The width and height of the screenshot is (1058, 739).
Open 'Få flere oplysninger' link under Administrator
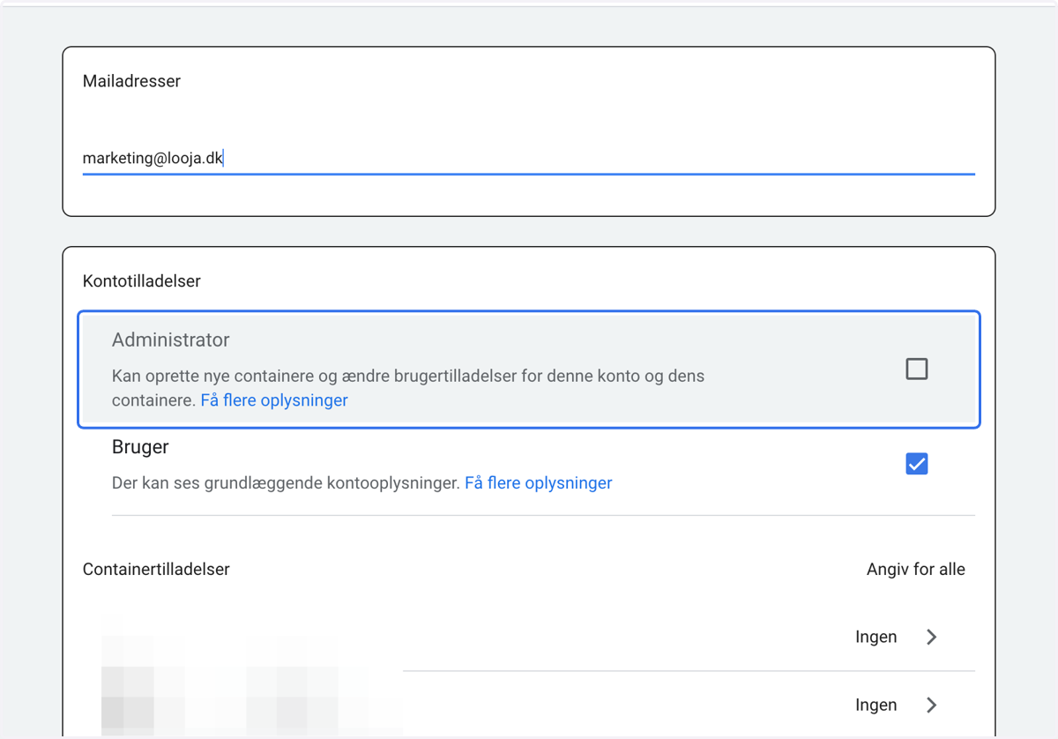pyautogui.click(x=274, y=400)
